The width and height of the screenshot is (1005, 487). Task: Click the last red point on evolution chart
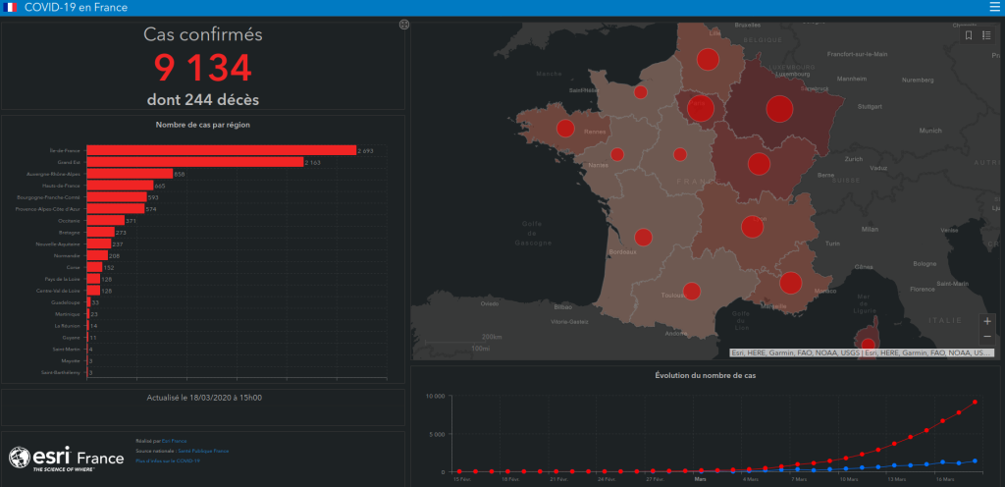point(975,402)
